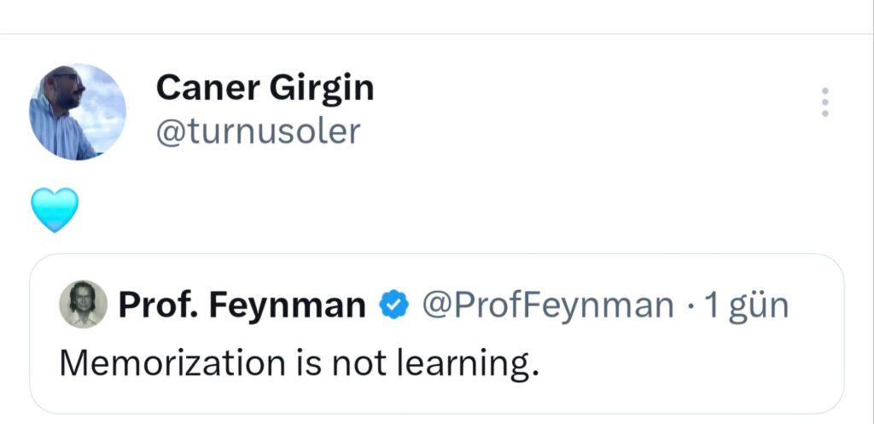Click the Prof. Feynman display name
This screenshot has height=424, width=874.
pos(242,305)
